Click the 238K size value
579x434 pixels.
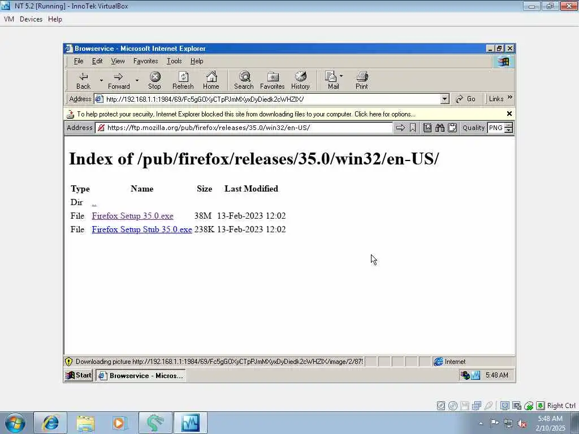[204, 229]
